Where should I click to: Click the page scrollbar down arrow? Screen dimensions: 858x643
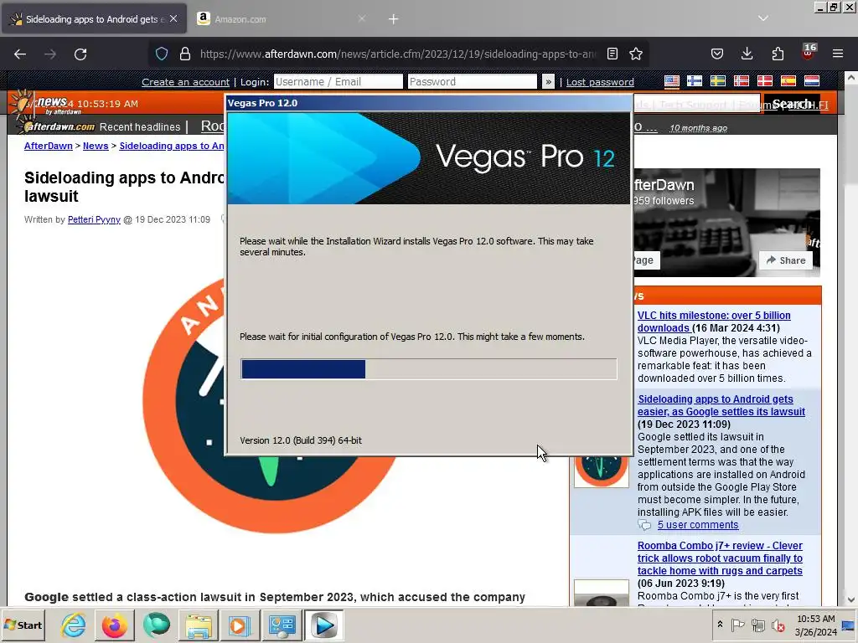(851, 599)
